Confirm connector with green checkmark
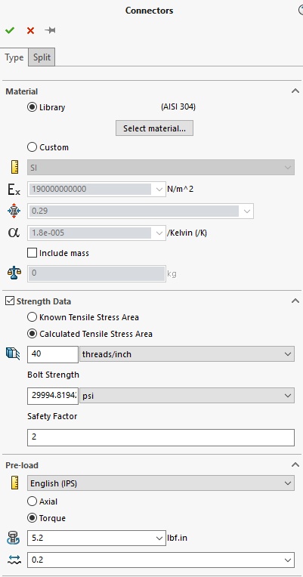303x577 pixels. pos(10,30)
